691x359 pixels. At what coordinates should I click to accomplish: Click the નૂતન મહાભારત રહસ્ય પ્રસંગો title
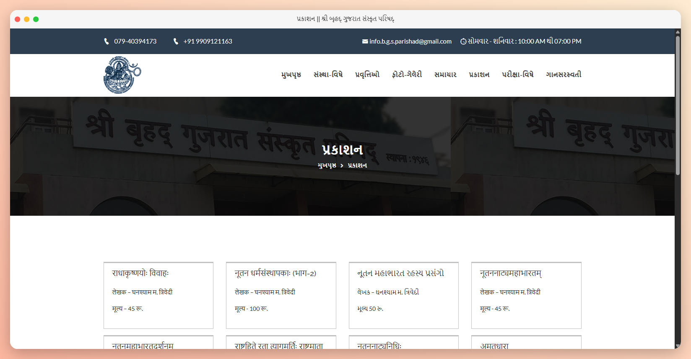tap(400, 273)
